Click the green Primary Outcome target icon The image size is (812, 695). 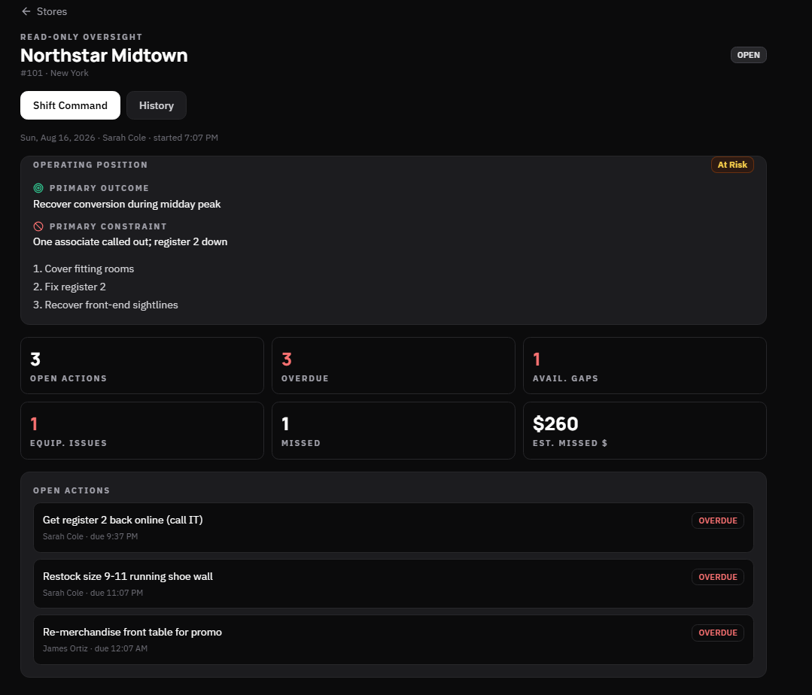tap(38, 188)
